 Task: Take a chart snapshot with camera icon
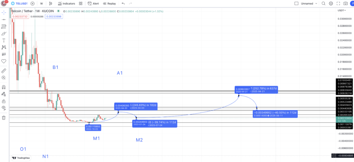tap(345, 4)
